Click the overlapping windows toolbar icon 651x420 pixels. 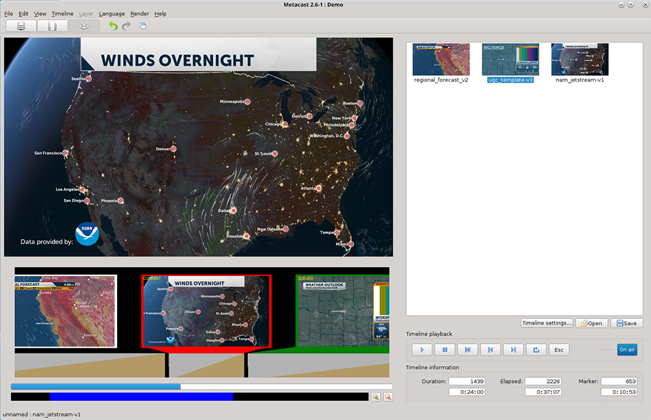tap(143, 26)
